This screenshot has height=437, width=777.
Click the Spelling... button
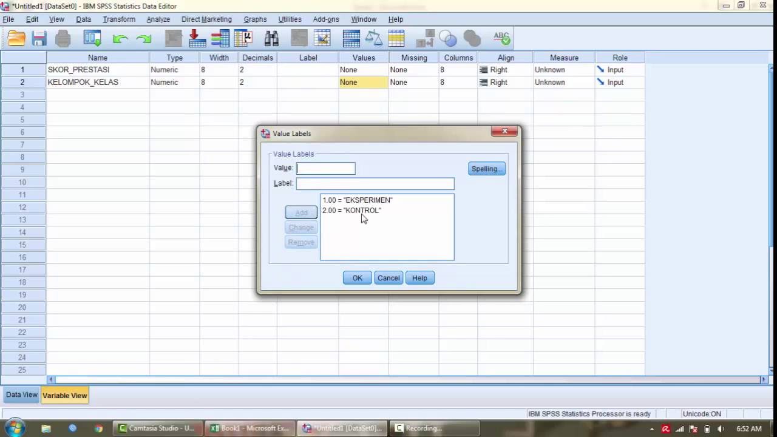(x=486, y=169)
